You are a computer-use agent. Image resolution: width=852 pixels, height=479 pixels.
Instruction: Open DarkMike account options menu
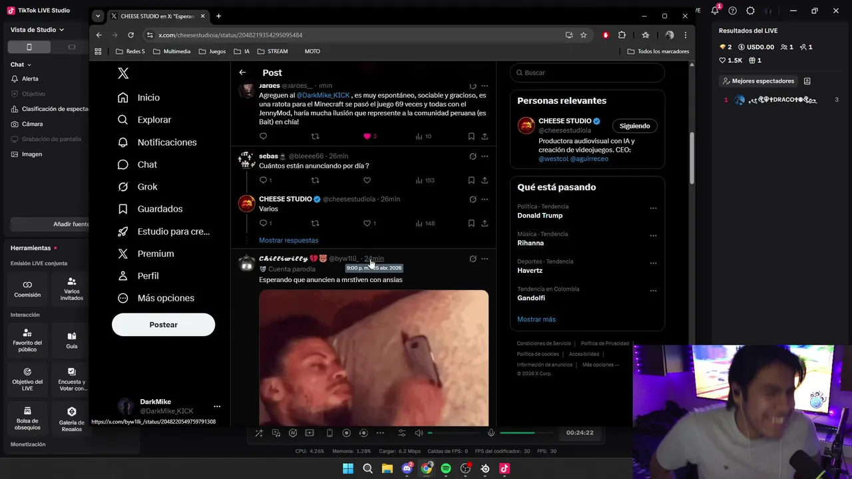tap(217, 406)
